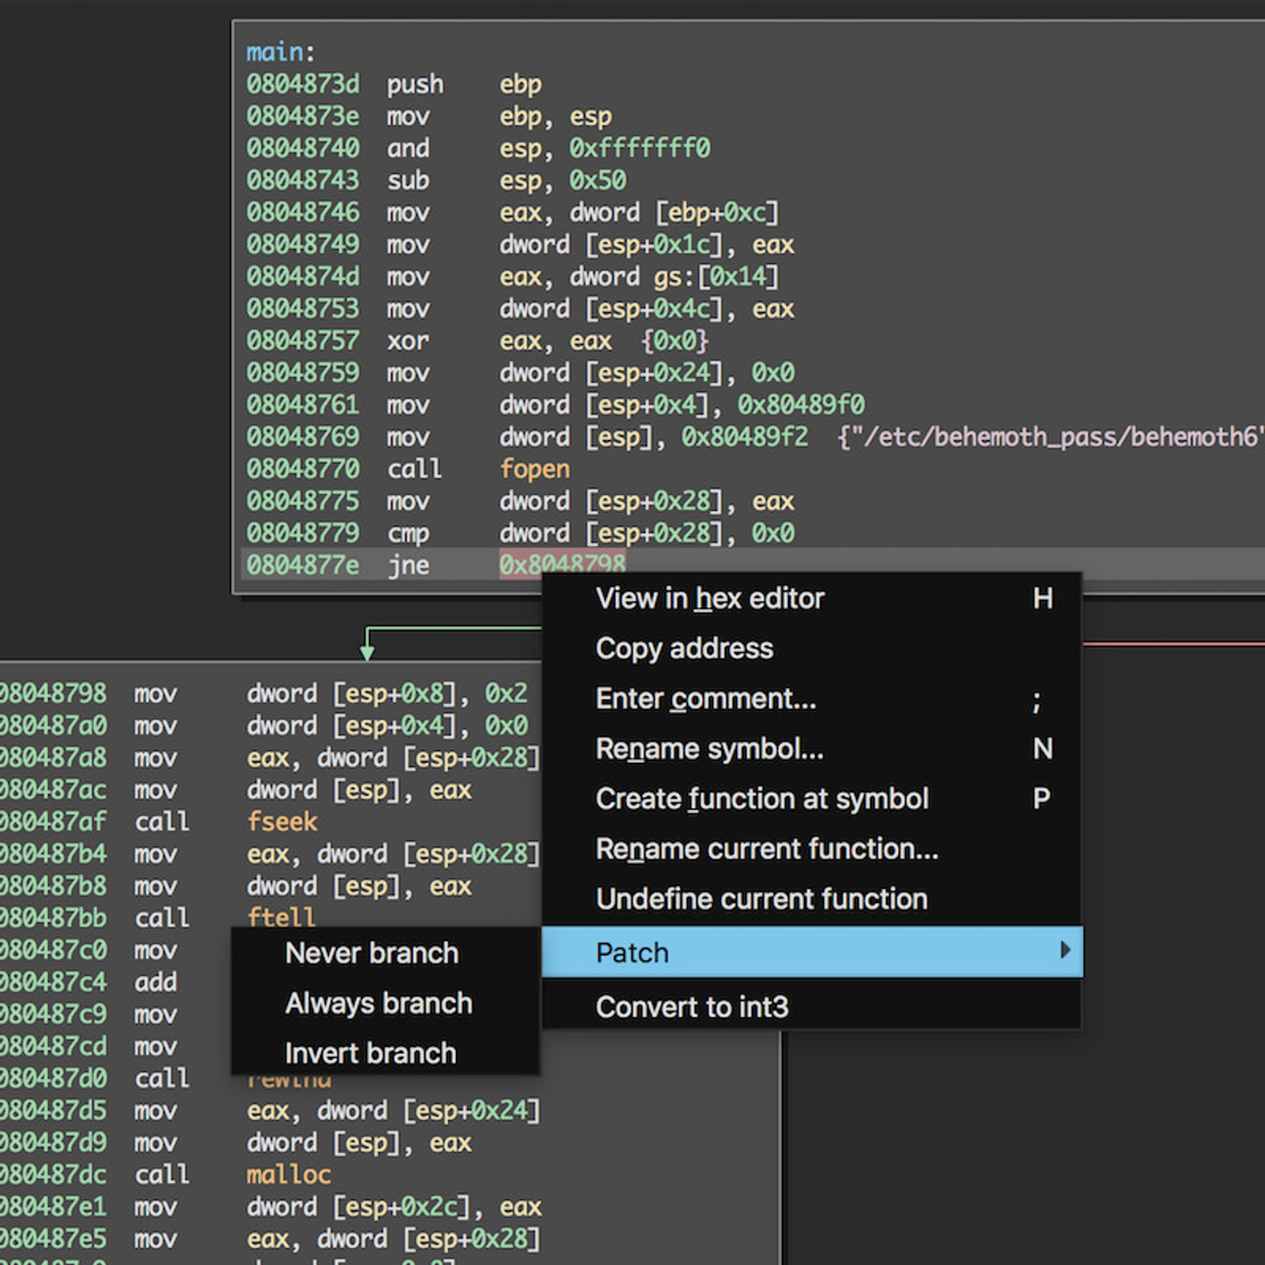
Task: Select the '/etc/behemoth_pass/behemoth6' string annotation
Action: point(1052,436)
